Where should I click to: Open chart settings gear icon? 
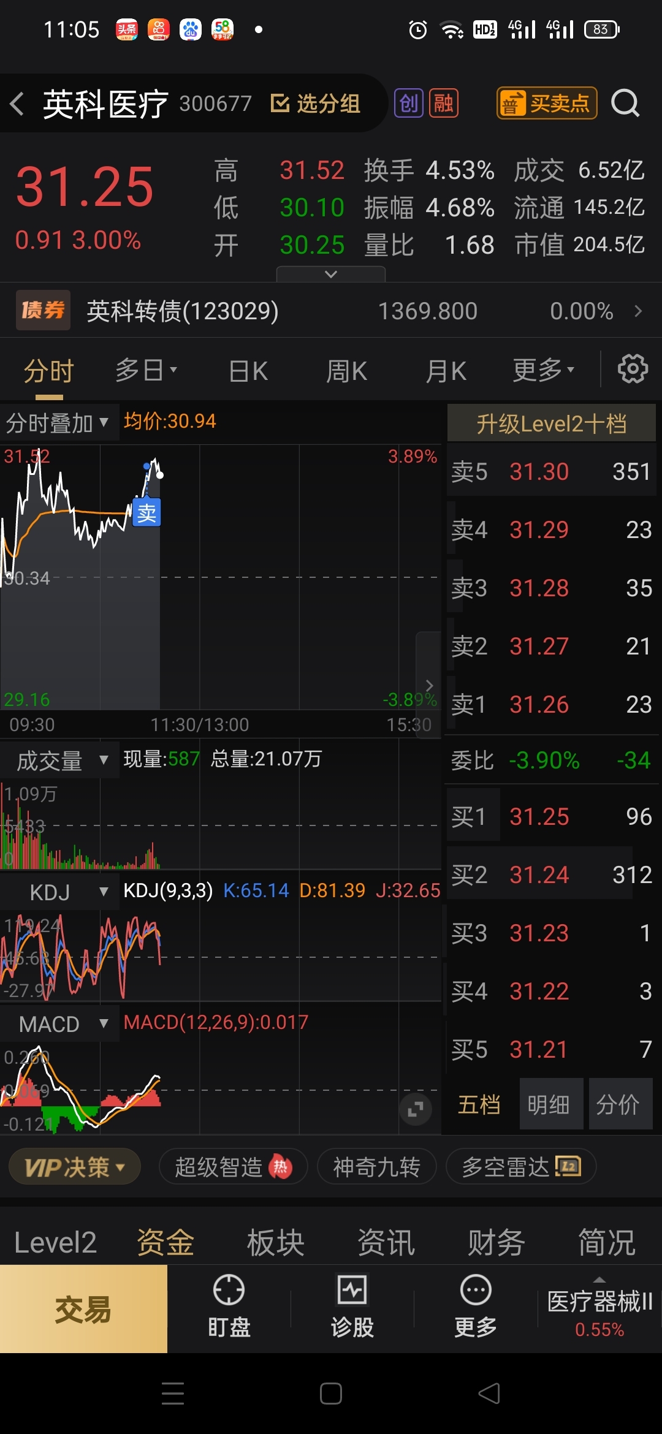633,369
